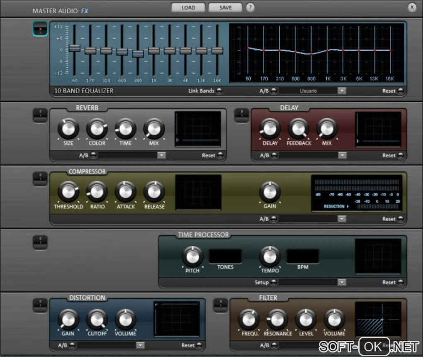This screenshot has height=357, width=423.
Task: Click the 600 Hz equalizer slider handle
Action: (122, 51)
